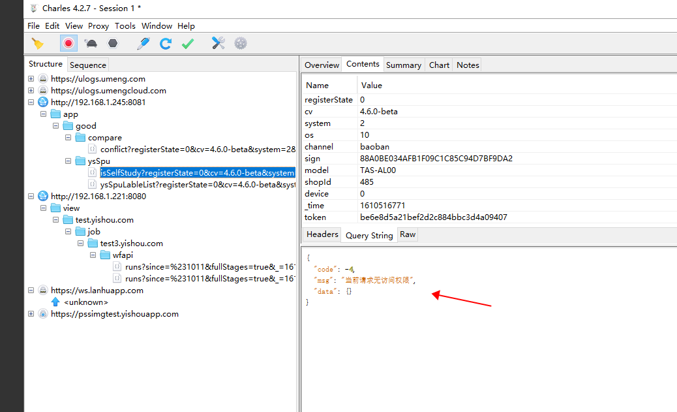677x412 pixels.
Task: Click the pen Compose request icon
Action: tap(143, 43)
